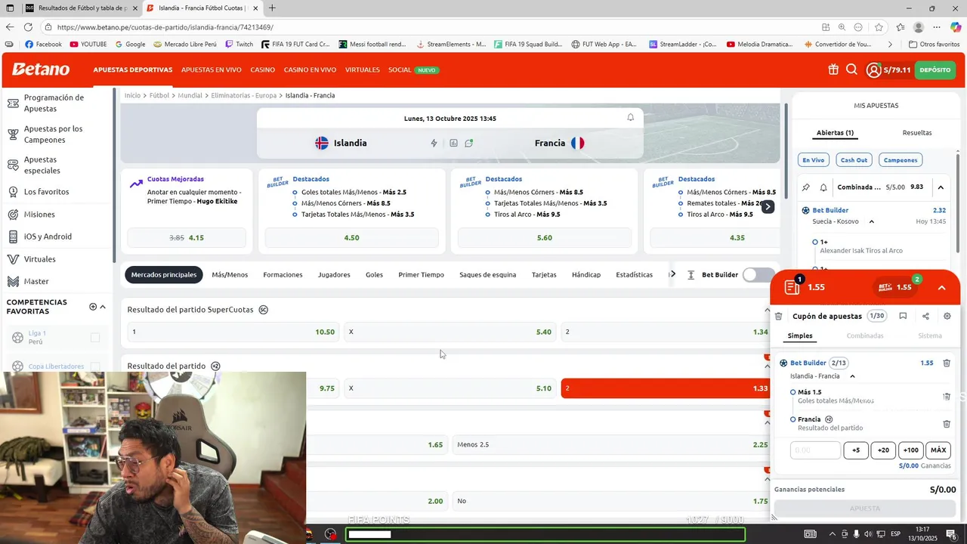Open the account balance S/79.11 profile
The image size is (967, 544).
tap(888, 70)
